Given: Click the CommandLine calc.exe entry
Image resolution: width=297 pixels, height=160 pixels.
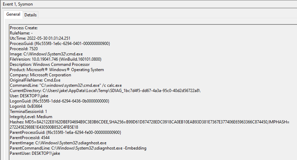Looking at the screenshot, I should click(66, 85).
